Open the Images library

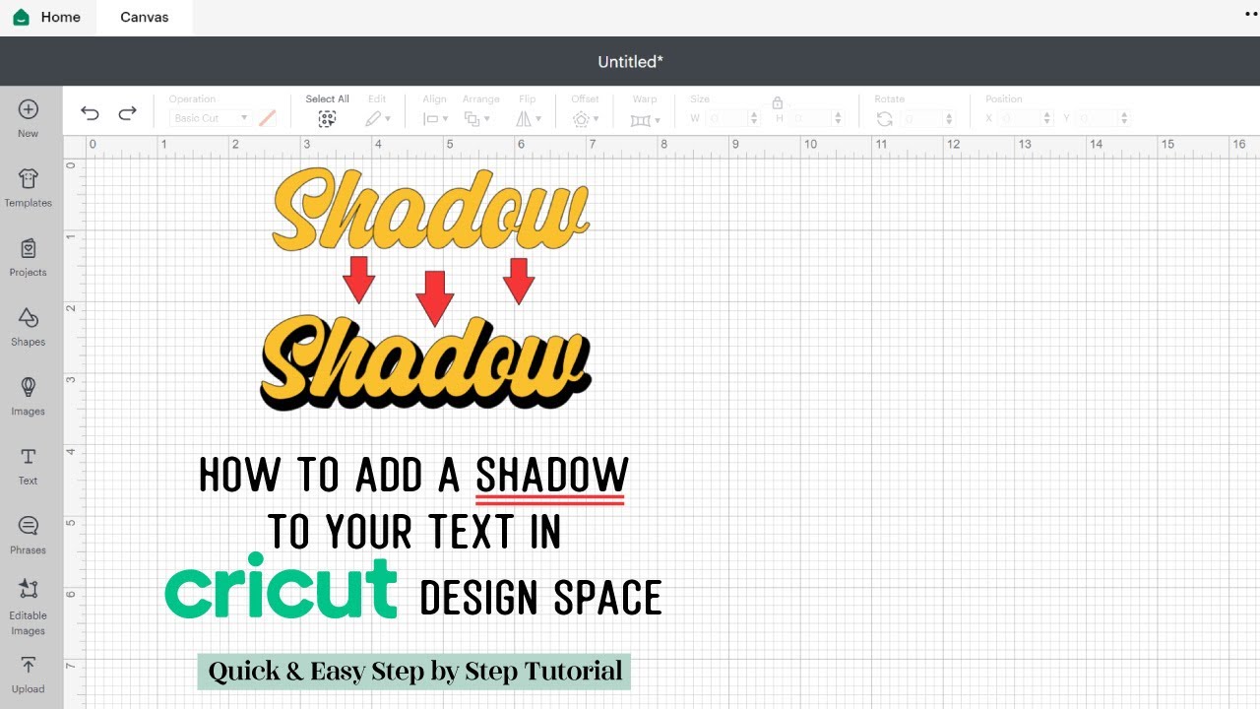[x=29, y=396]
